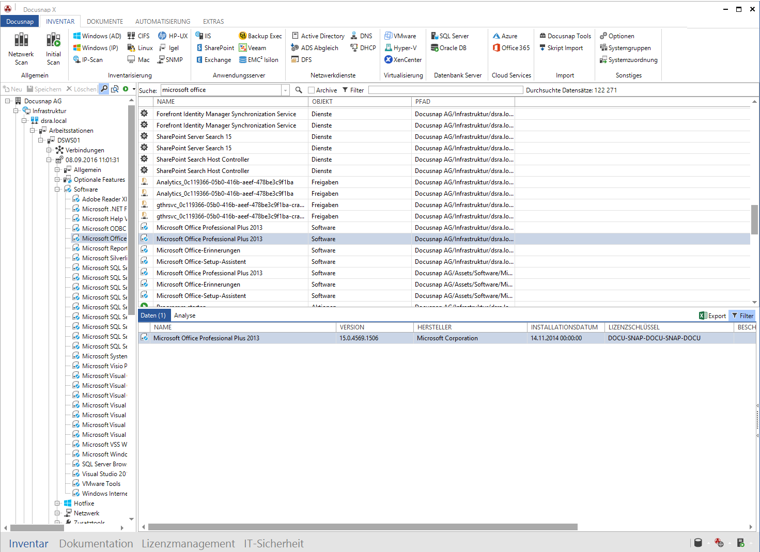This screenshot has height=552, width=760.
Task: Select the Daten (1) tab
Action: pos(153,316)
